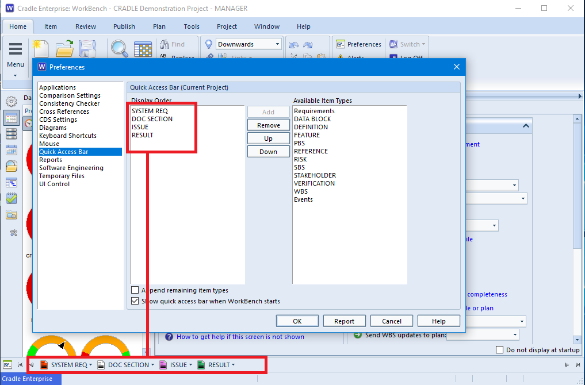Click the Switch icon in ribbon
Viewport: 585px width, 385px height.
[393, 44]
